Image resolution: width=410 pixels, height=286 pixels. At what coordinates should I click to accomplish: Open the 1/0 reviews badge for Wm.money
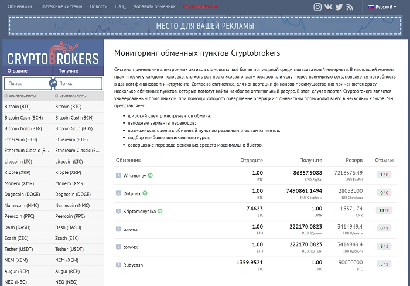(384, 175)
